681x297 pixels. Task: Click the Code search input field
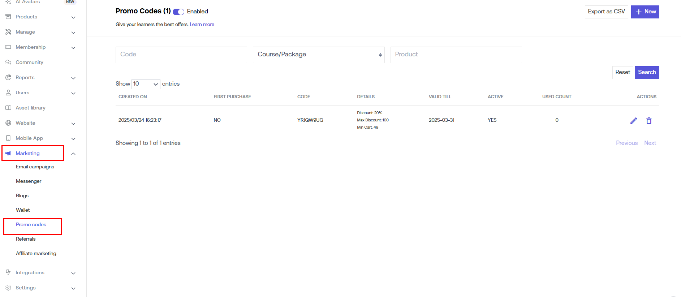click(181, 55)
